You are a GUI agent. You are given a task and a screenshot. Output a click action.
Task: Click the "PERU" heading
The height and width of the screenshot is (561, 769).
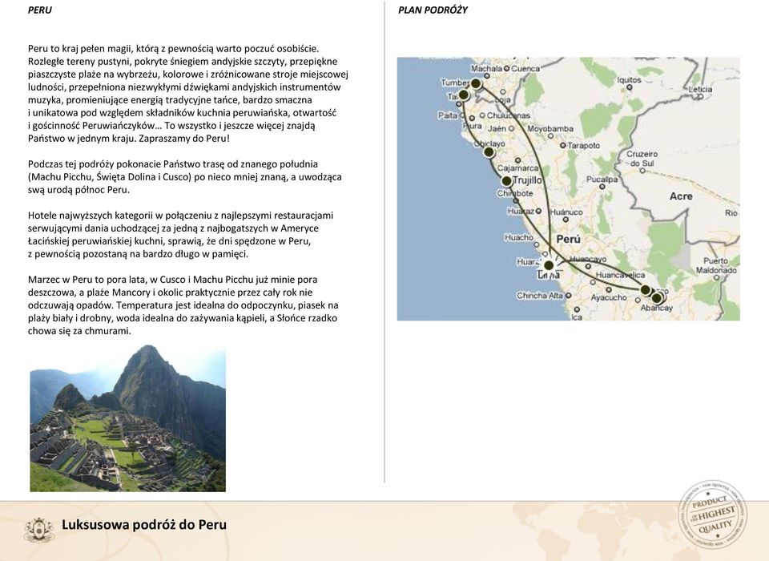click(x=40, y=10)
